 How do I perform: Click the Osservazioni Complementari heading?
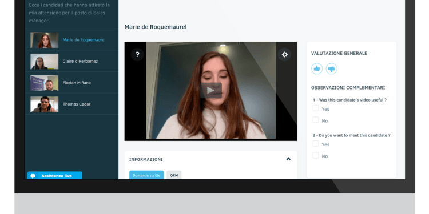348,88
